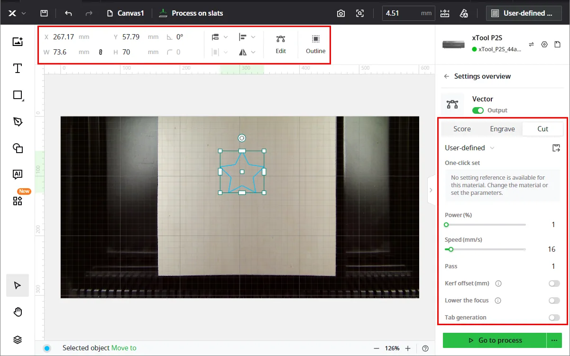The image size is (570, 356).
Task: Click the Edit nodes icon
Action: 281,44
